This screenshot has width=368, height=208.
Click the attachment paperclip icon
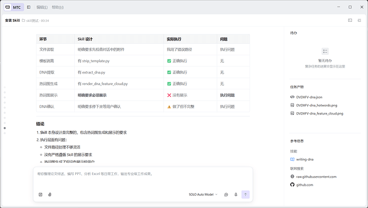[50, 194]
